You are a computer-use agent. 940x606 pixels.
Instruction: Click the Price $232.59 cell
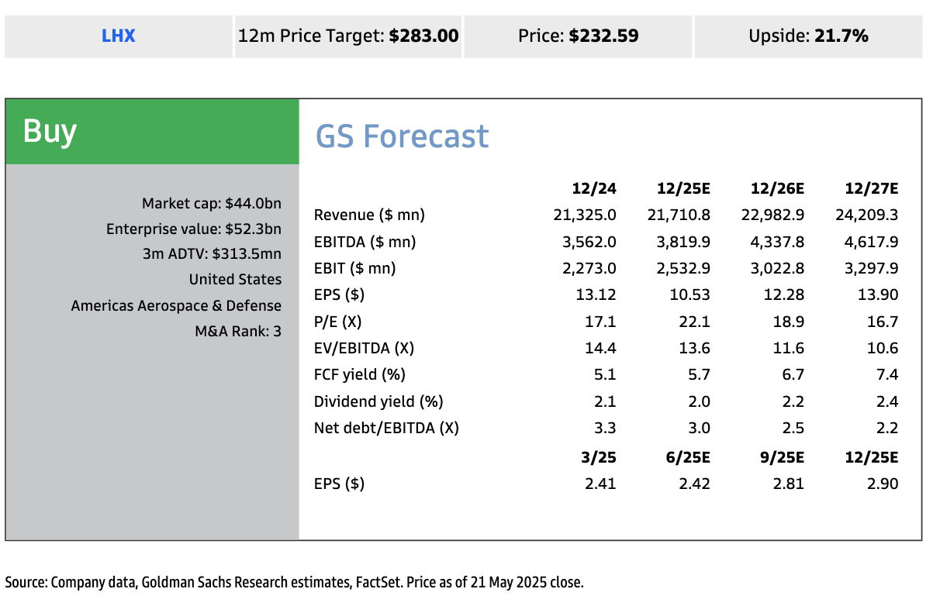tap(578, 36)
